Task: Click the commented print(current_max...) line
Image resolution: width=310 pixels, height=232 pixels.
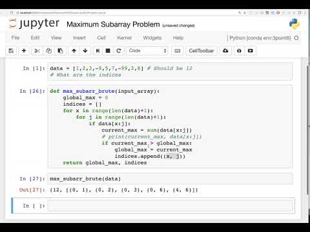Action: pyautogui.click(x=152, y=137)
